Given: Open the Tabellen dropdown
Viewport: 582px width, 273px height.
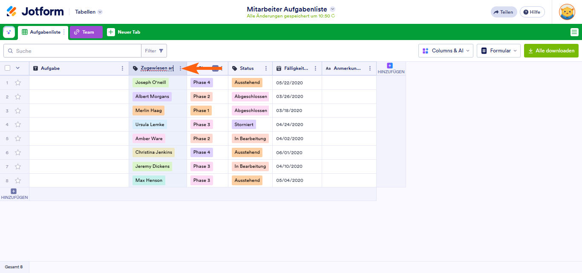Looking at the screenshot, I should click(x=88, y=11).
